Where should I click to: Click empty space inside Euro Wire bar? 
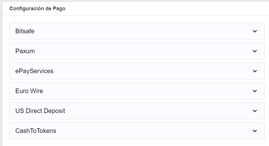point(136,91)
